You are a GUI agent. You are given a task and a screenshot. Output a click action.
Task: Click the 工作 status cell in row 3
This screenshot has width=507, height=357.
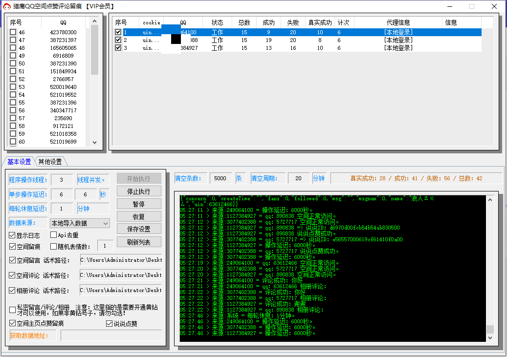[x=217, y=48]
